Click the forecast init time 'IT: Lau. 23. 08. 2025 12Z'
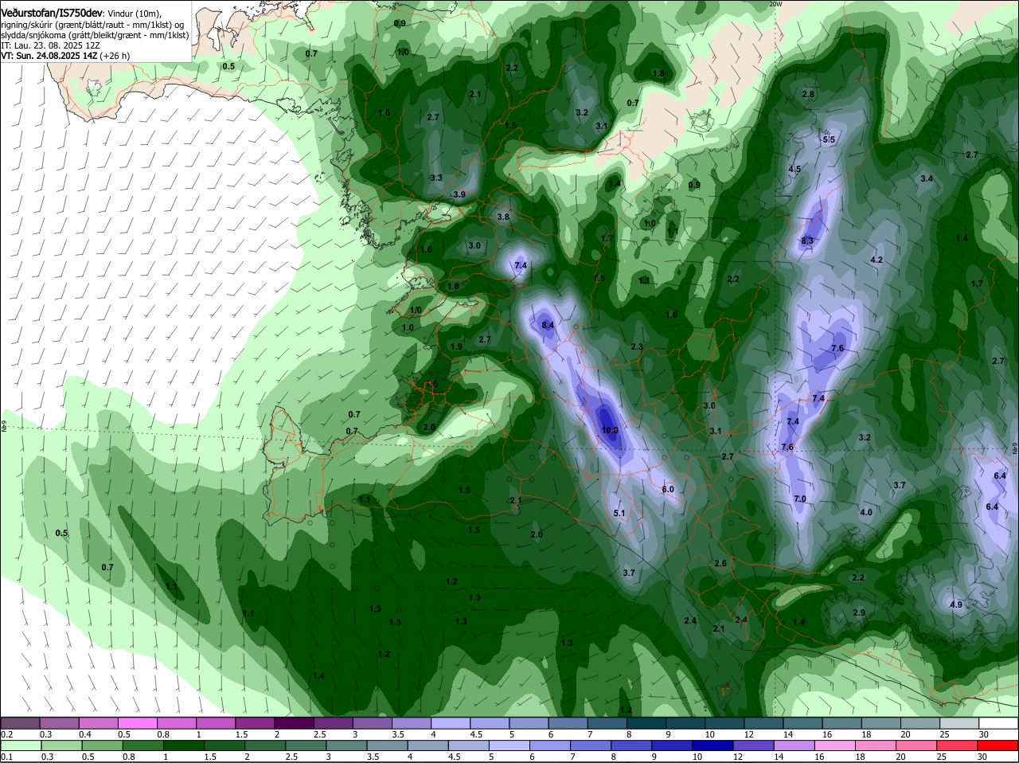This screenshot has width=1019, height=763. point(50,45)
